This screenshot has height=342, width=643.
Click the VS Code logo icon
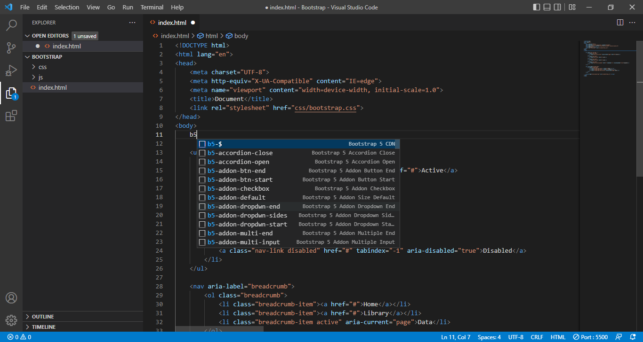coord(8,7)
